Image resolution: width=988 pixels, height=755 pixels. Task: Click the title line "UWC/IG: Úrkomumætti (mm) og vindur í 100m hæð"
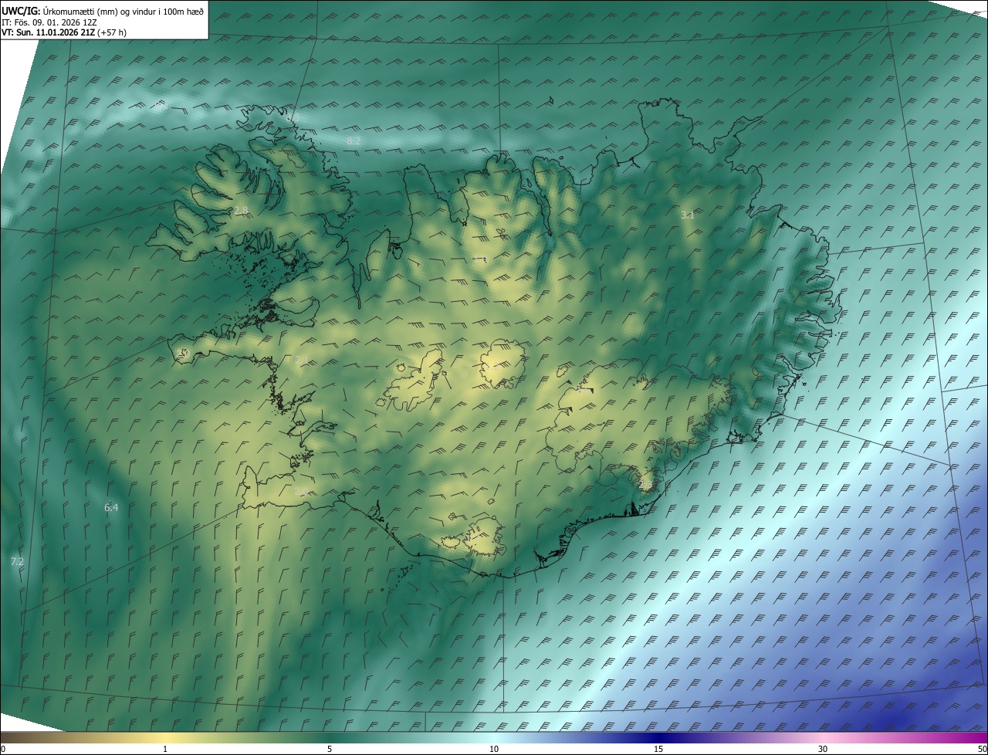[x=103, y=10]
